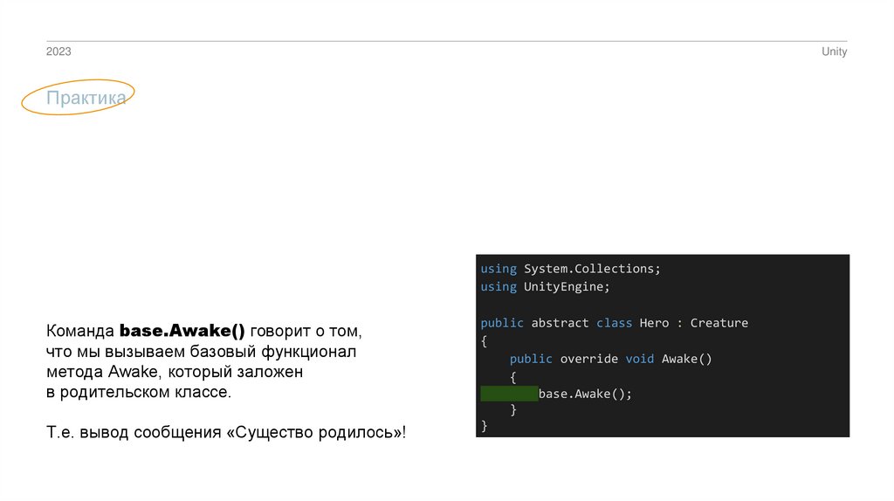Viewport: 894px width, 501px height.
Task: Click the "class" keyword in code
Action: coord(614,323)
